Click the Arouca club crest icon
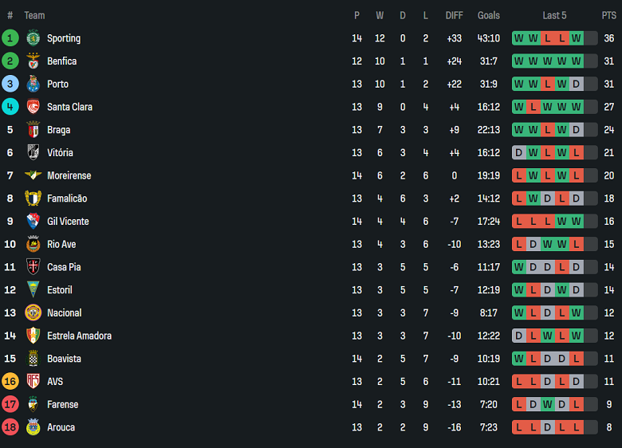 33,427
